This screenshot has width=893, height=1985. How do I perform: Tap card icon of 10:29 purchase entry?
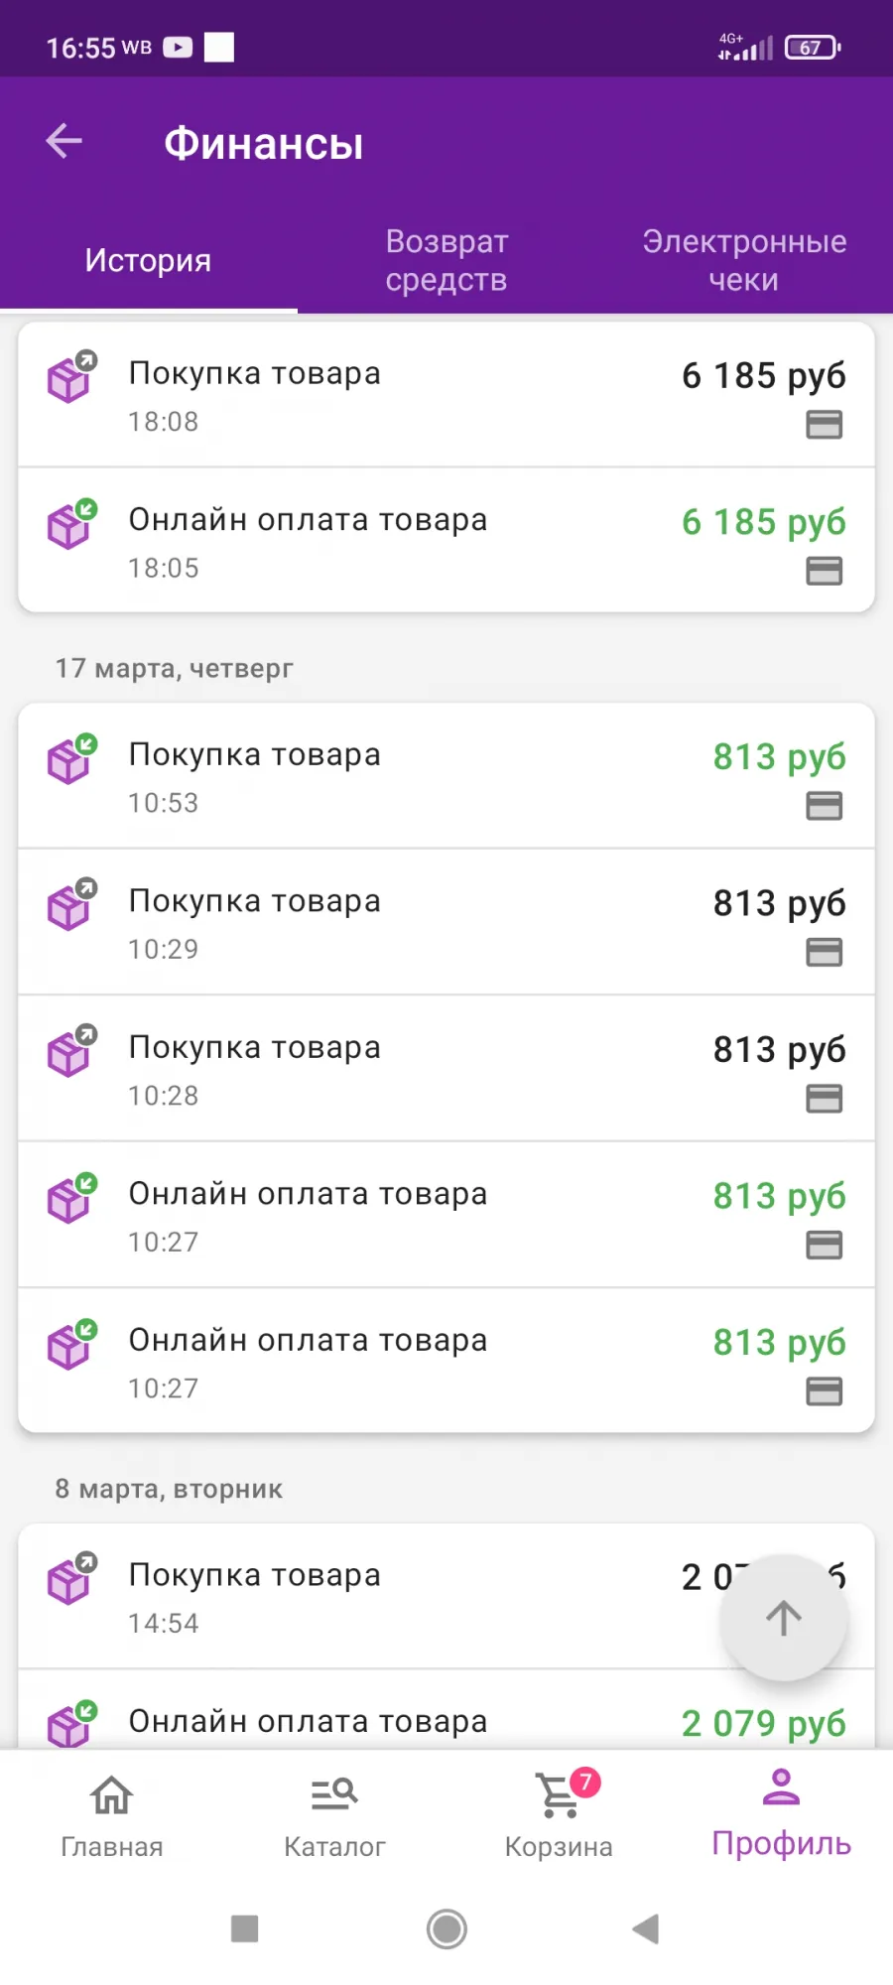(x=825, y=953)
